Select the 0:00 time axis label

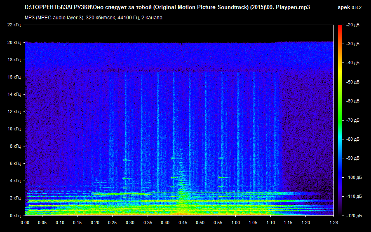(x=25, y=223)
